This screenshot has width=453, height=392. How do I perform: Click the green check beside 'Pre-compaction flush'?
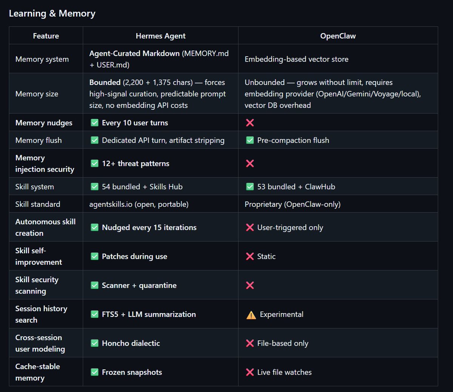pos(250,140)
